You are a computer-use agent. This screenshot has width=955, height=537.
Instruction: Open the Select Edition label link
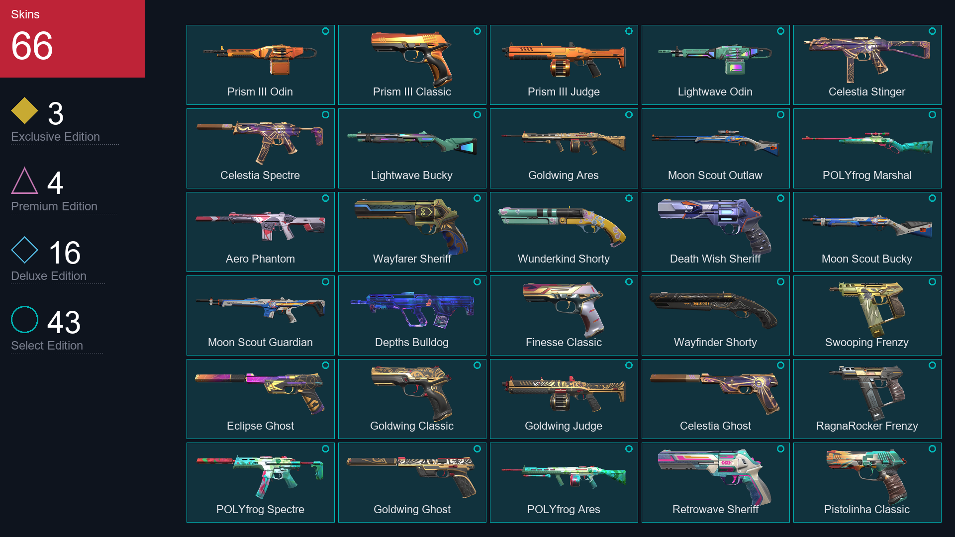coord(47,346)
